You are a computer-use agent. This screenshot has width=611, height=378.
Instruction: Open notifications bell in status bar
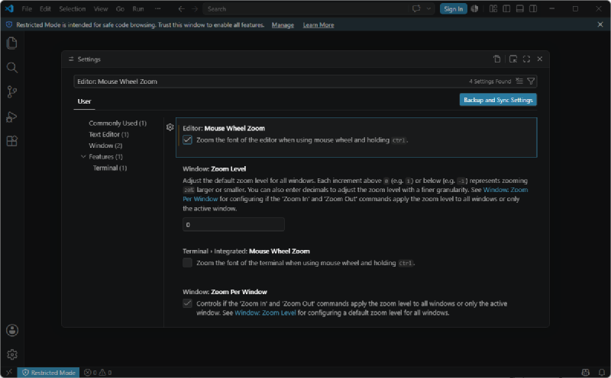(x=602, y=372)
